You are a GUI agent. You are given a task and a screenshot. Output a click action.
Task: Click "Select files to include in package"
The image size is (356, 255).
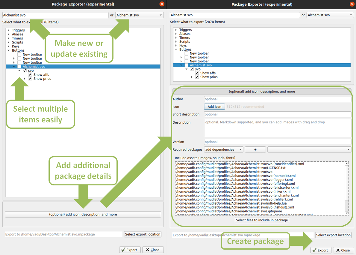(262, 220)
